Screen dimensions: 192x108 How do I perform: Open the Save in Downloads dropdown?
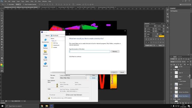click(x=58, y=35)
